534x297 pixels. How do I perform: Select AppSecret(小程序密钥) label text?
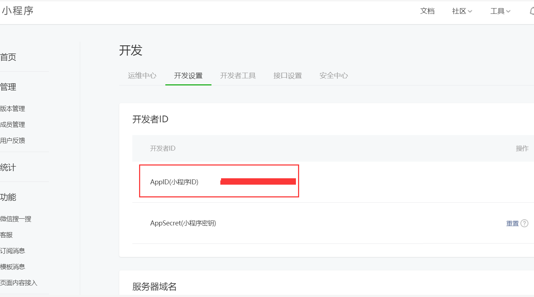point(183,223)
